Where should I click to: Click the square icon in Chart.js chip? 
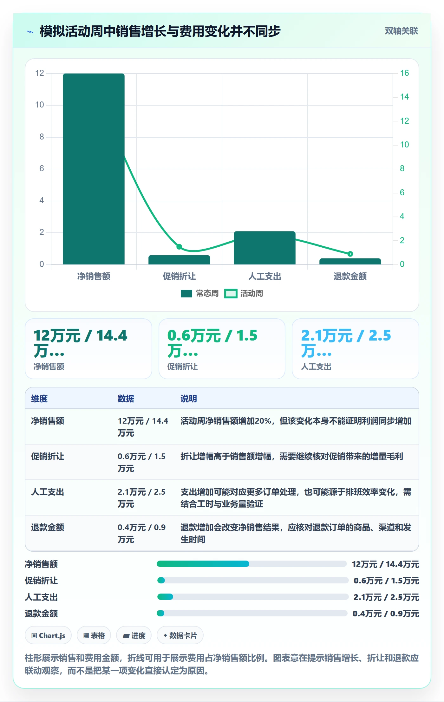coord(34,635)
